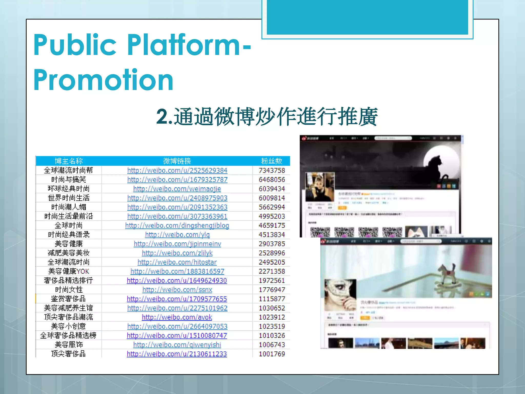Open the weibo.com/ylq link
Screen dimensions: 525x394
177,235
